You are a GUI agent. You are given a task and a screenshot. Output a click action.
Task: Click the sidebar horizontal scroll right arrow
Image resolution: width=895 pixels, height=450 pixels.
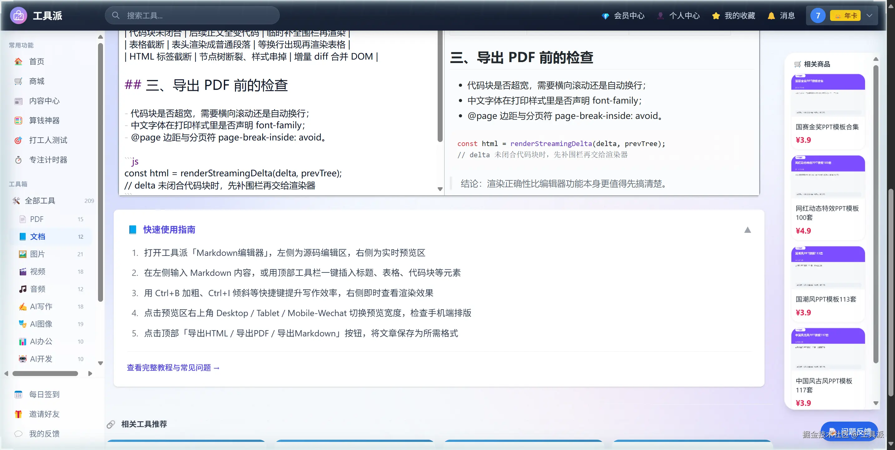(x=90, y=374)
